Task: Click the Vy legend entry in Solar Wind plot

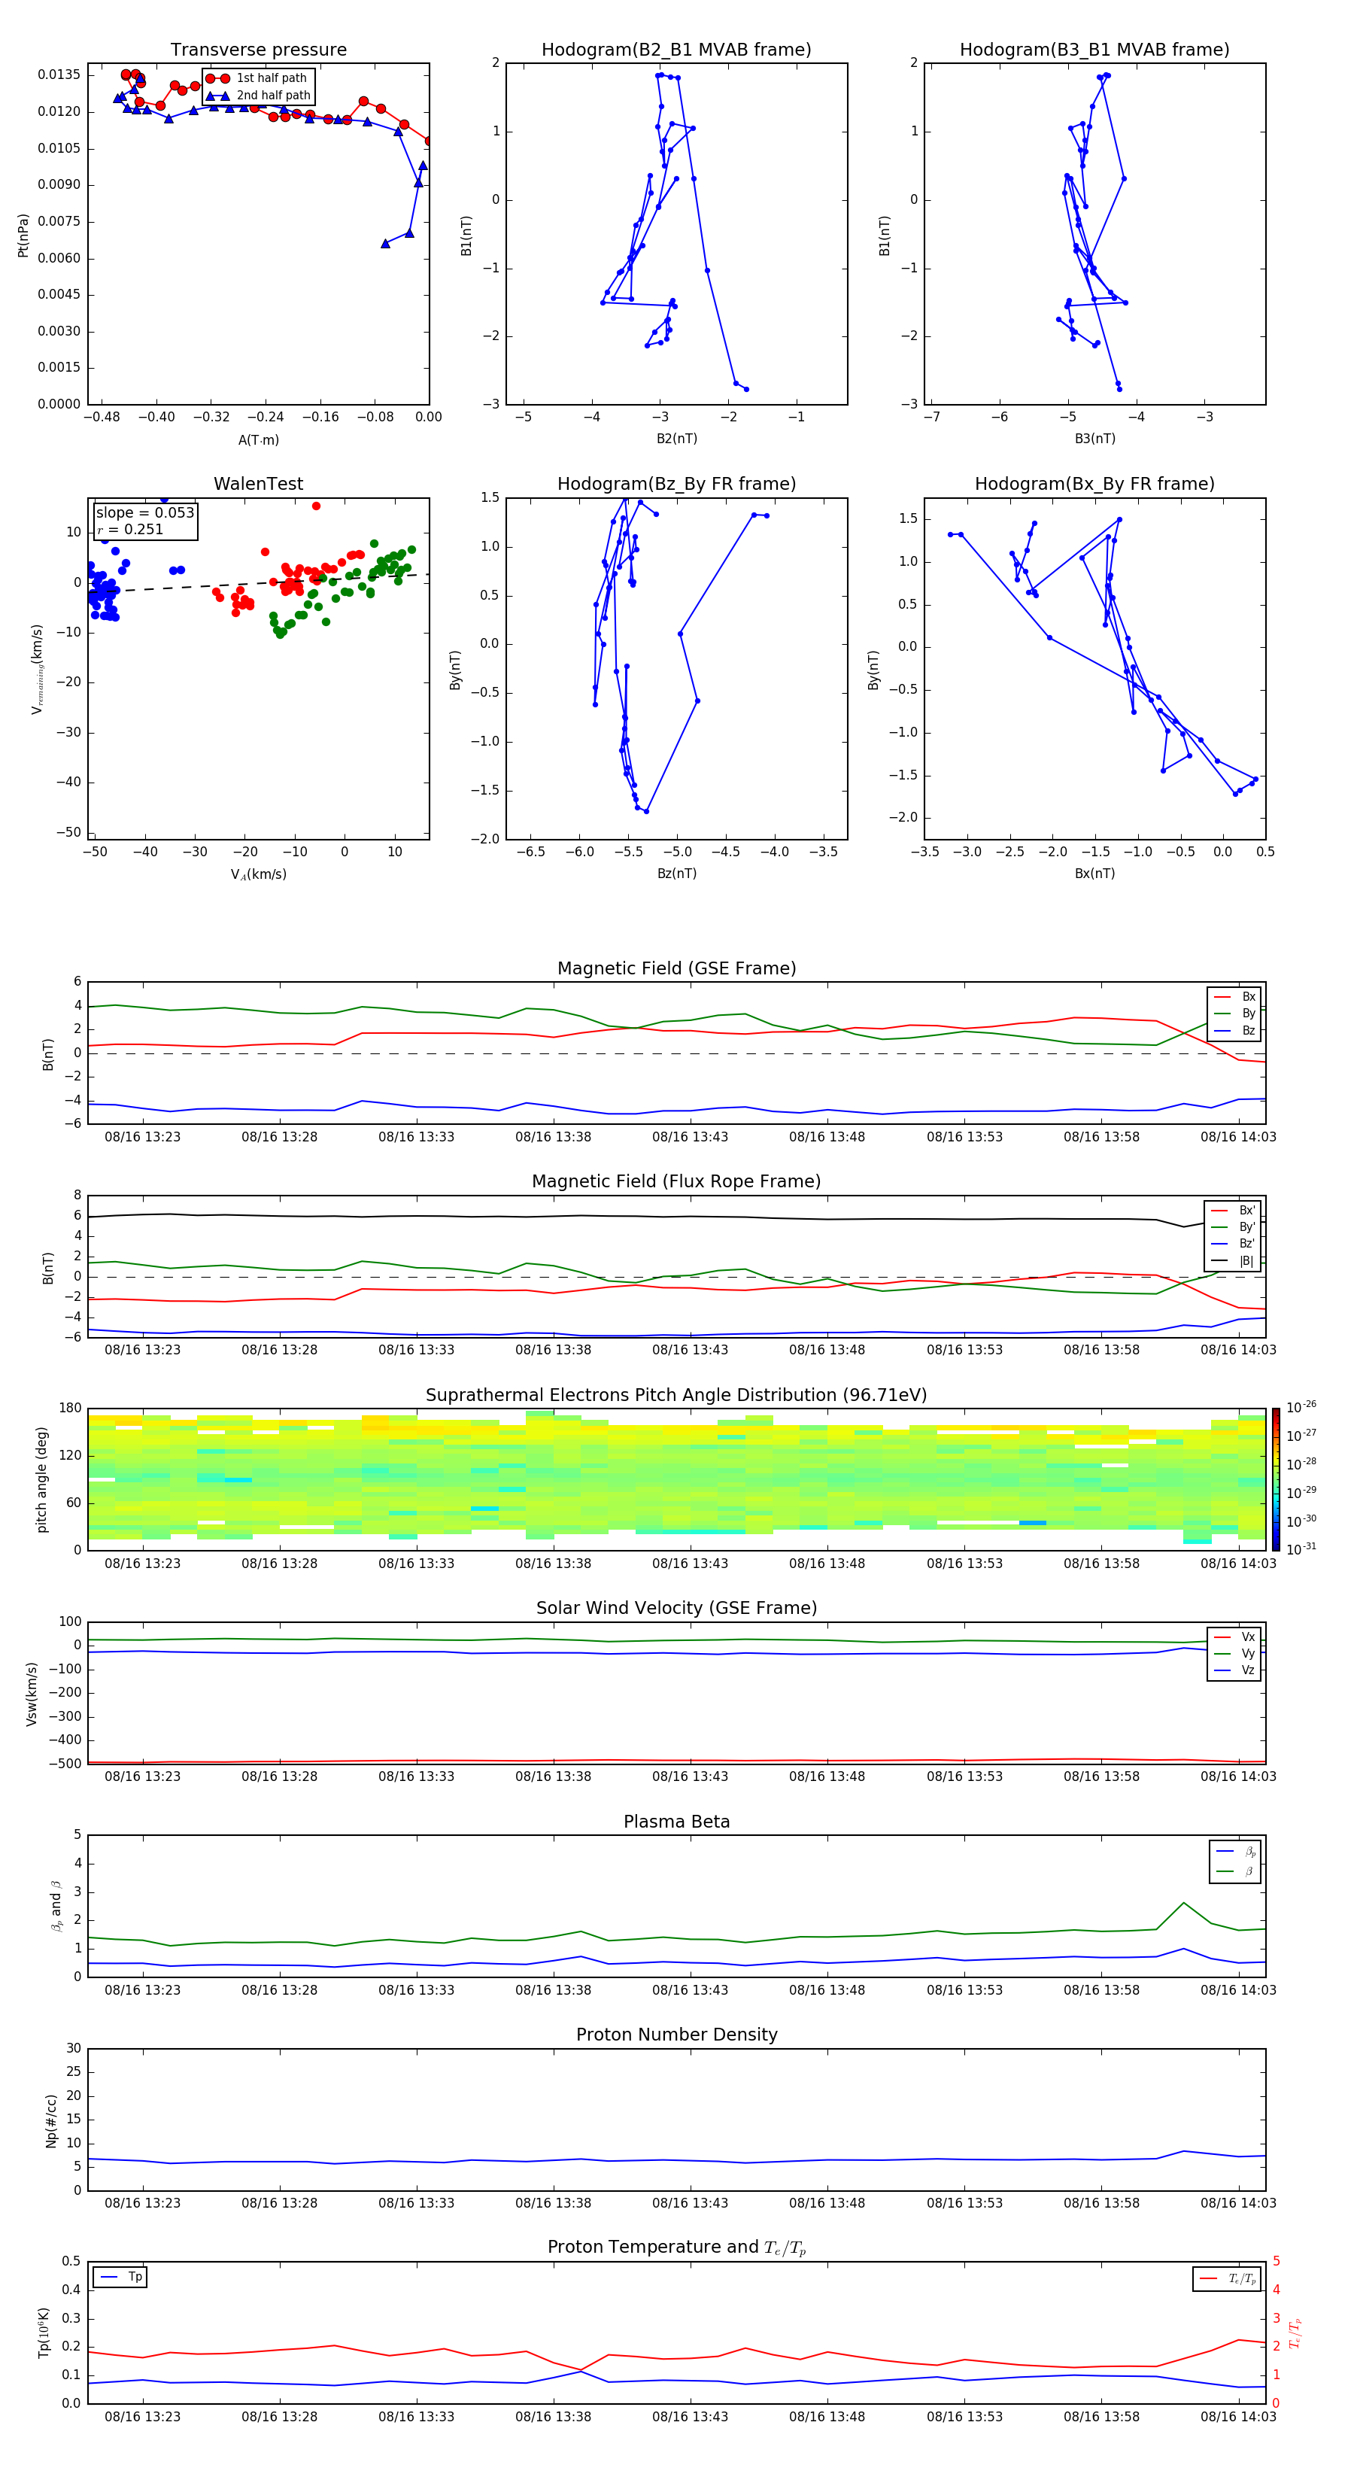Action: pyautogui.click(x=1235, y=1654)
